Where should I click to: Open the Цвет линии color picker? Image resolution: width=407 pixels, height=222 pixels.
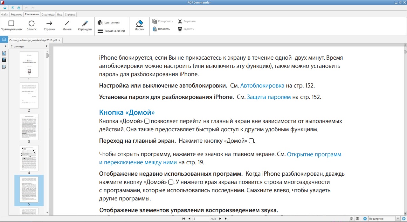(x=109, y=23)
